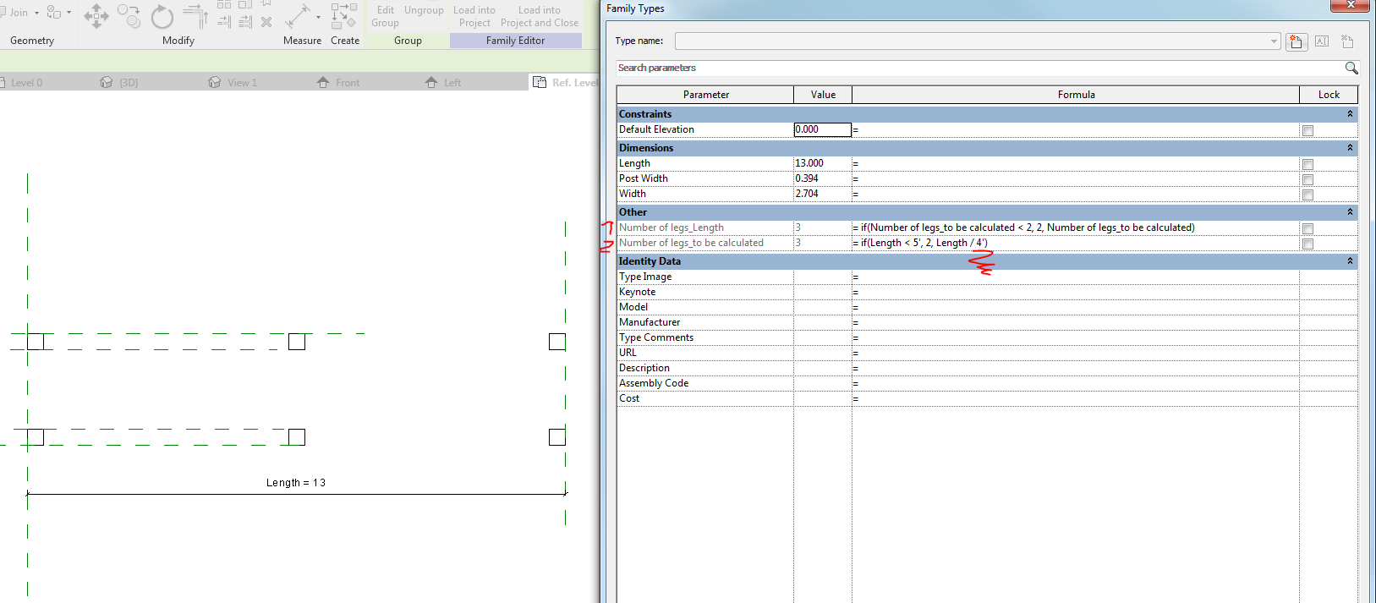Image resolution: width=1376 pixels, height=603 pixels.
Task: Collapse the Identity Data group
Action: 1350,260
